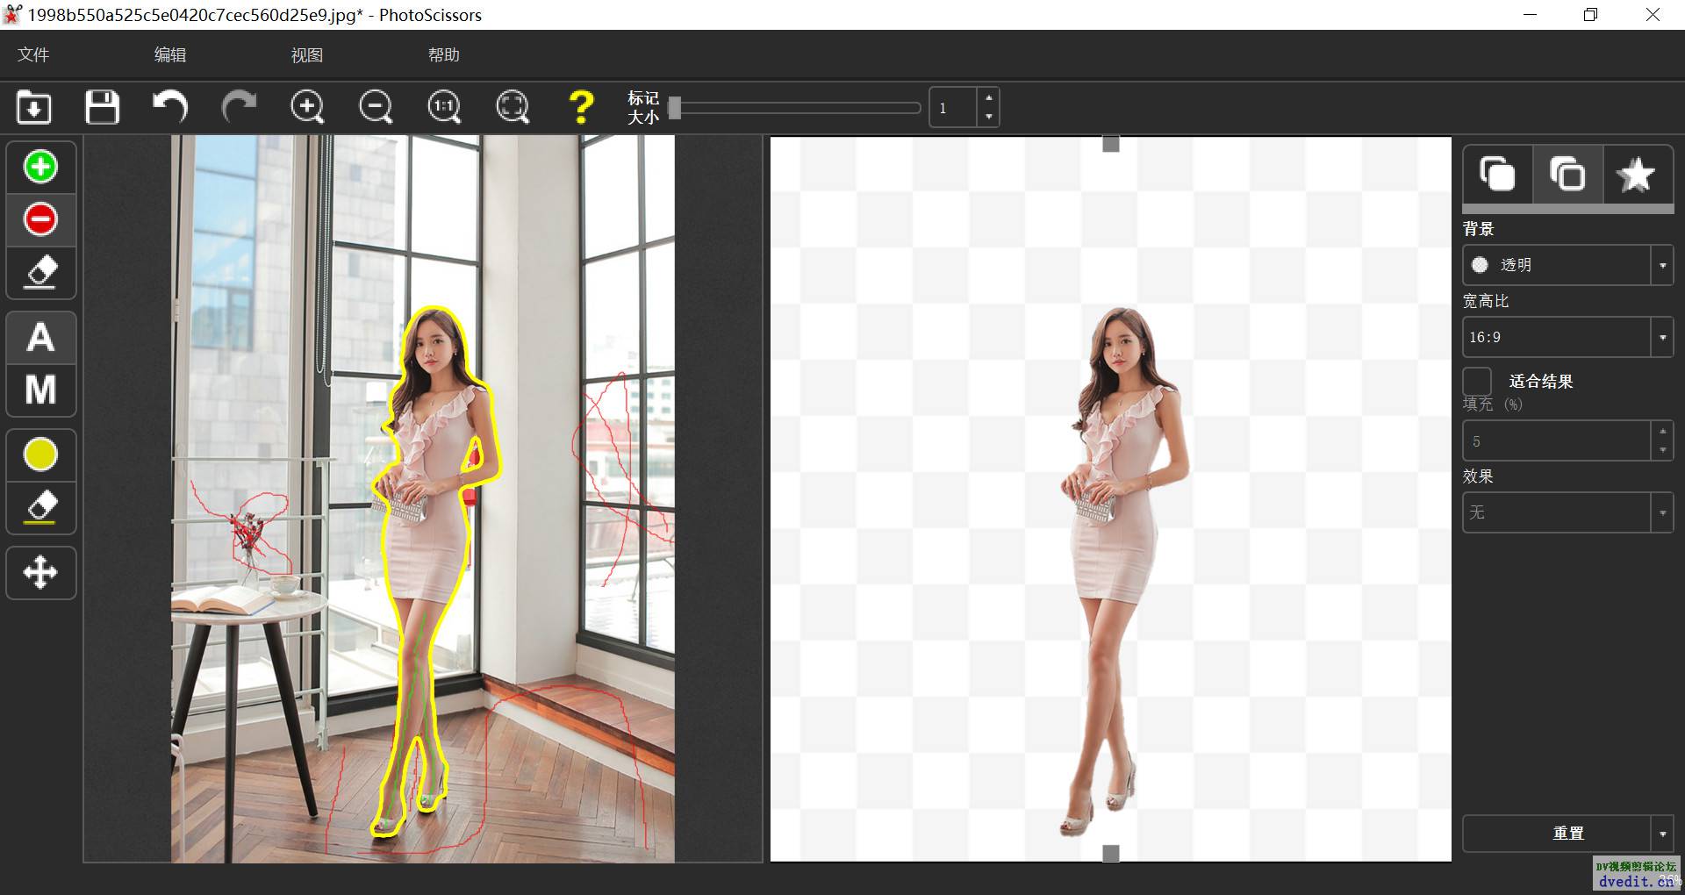The height and width of the screenshot is (895, 1685).
Task: Click the top crop handle on result preview
Action: pyautogui.click(x=1111, y=144)
